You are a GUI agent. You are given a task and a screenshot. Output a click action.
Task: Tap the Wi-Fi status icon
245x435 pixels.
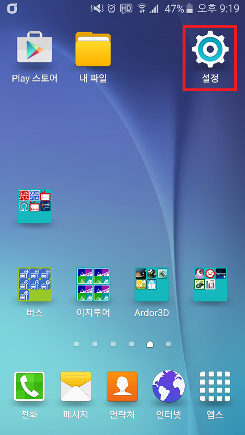pos(142,9)
